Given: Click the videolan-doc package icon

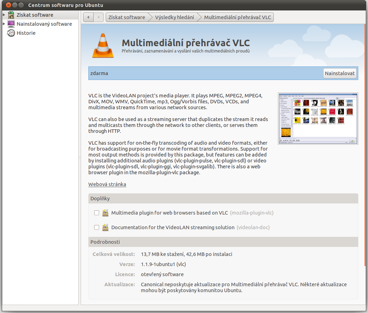Looking at the screenshot, I should tap(105, 227).
